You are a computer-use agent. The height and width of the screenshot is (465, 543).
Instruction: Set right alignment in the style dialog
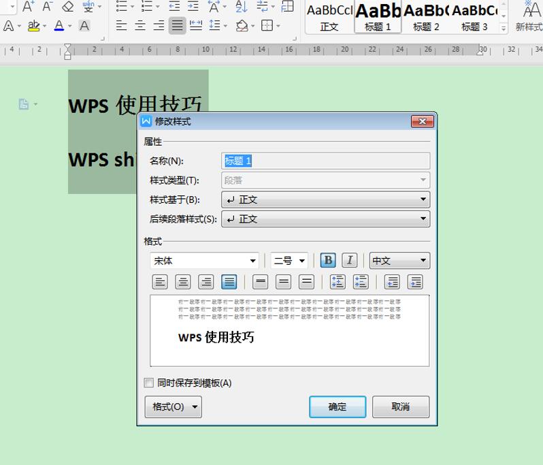[206, 282]
